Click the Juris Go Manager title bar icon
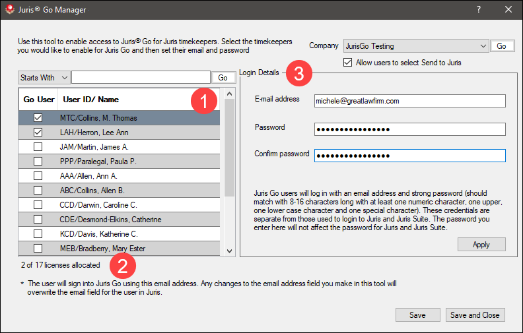Screen dimensions: 523x333 [x=8, y=10]
